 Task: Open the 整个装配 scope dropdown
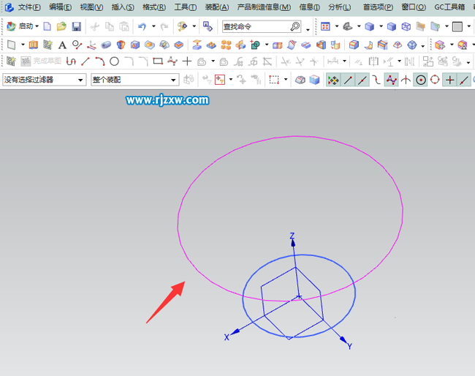coord(134,79)
